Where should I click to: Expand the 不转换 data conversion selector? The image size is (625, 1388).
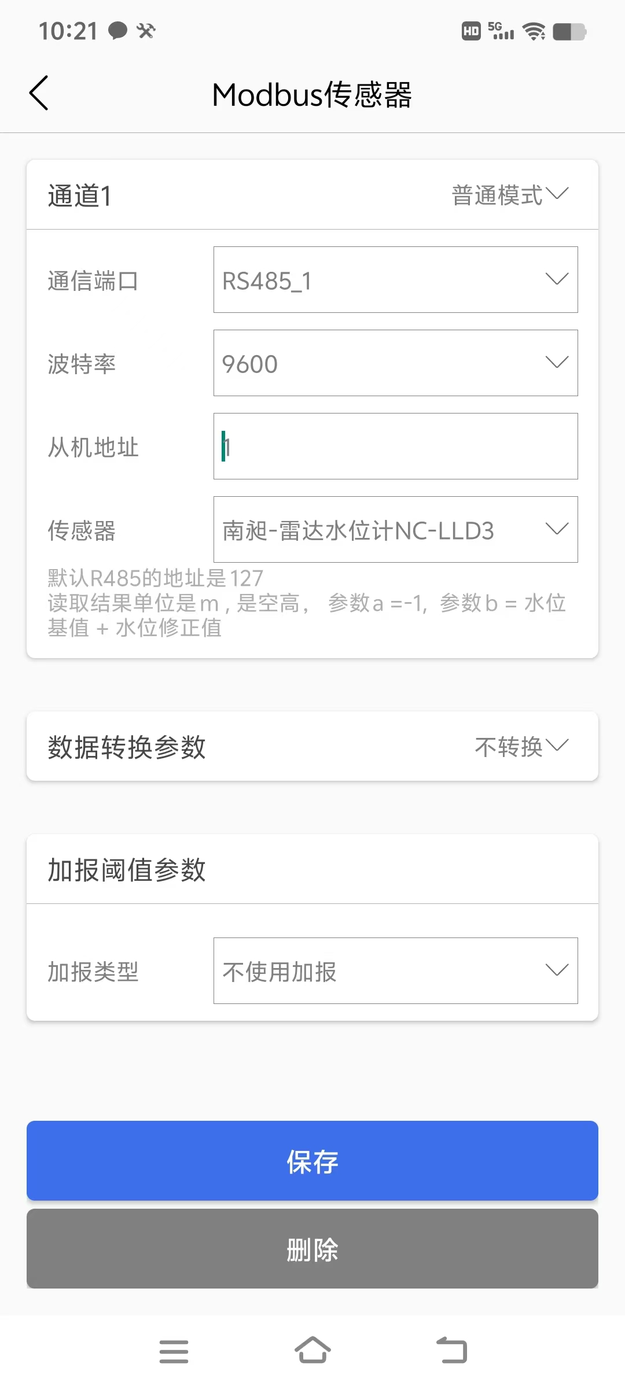(x=521, y=747)
